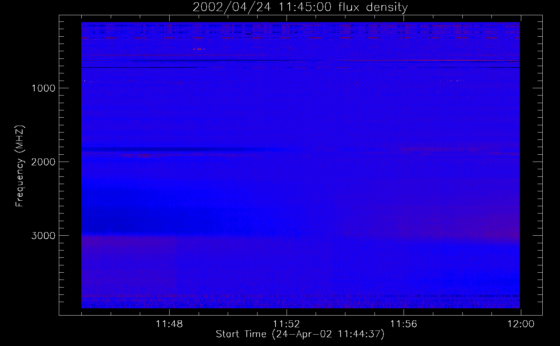Click the 1000 frequency tick label
The image size is (560, 346).
[x=43, y=88]
